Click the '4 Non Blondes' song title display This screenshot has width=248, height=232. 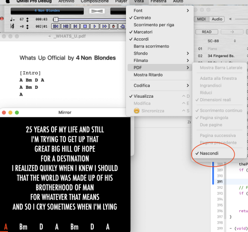point(47,11)
